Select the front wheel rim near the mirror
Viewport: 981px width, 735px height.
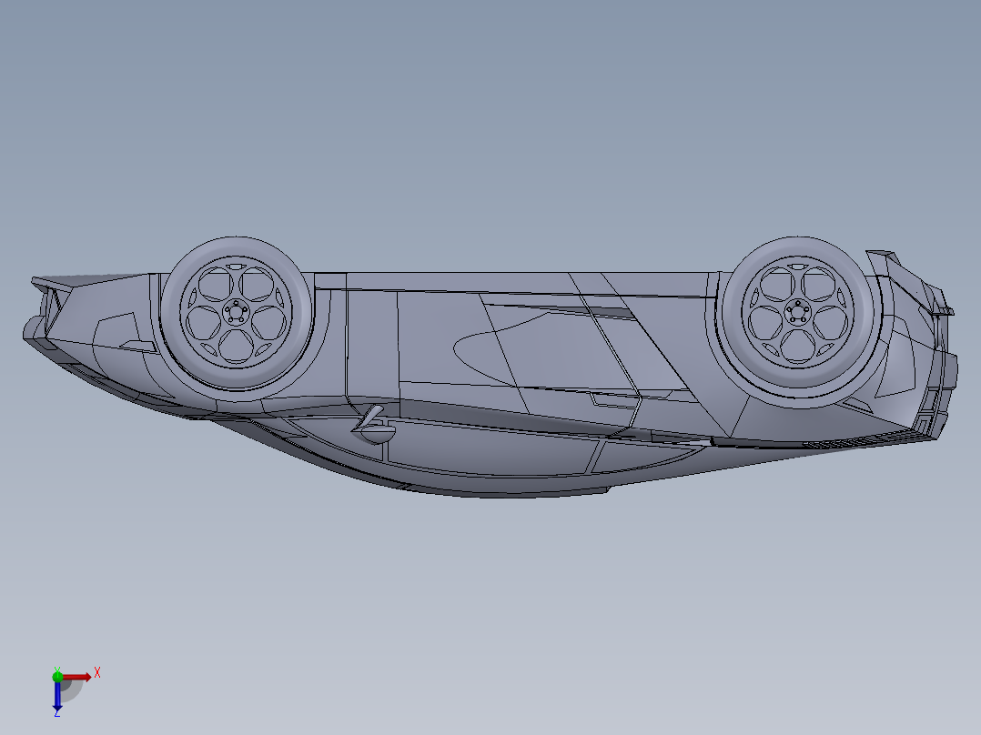click(236, 312)
